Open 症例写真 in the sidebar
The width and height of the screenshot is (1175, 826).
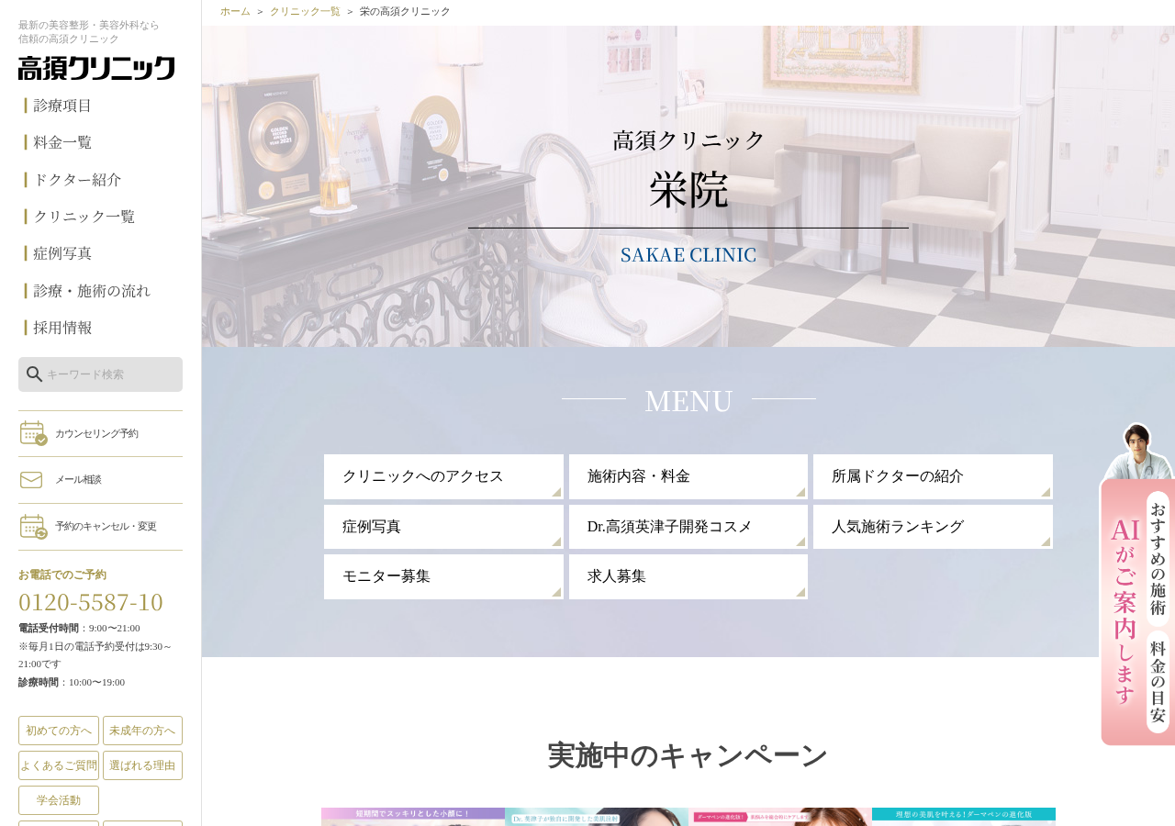pos(62,253)
